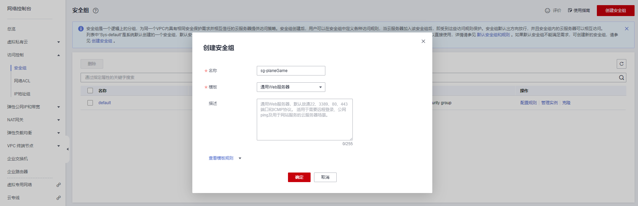638x206 pixels.
Task: Expand the 弹性公网IP和带宽 menu arrow
Action: coord(59,107)
